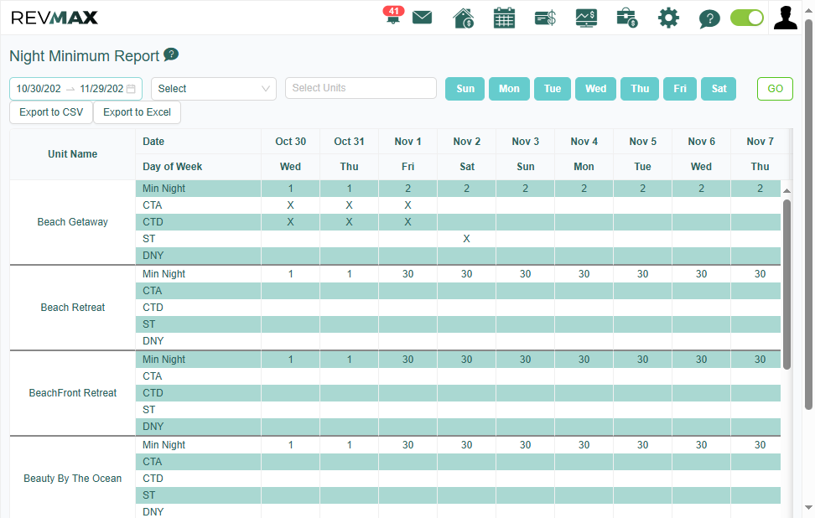
Task: Click the green GO button
Action: pyautogui.click(x=775, y=89)
